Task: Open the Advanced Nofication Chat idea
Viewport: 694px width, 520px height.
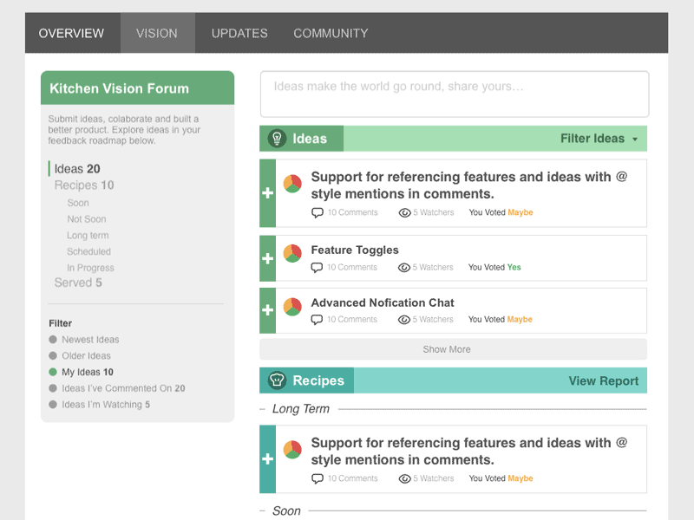Action: click(x=383, y=302)
